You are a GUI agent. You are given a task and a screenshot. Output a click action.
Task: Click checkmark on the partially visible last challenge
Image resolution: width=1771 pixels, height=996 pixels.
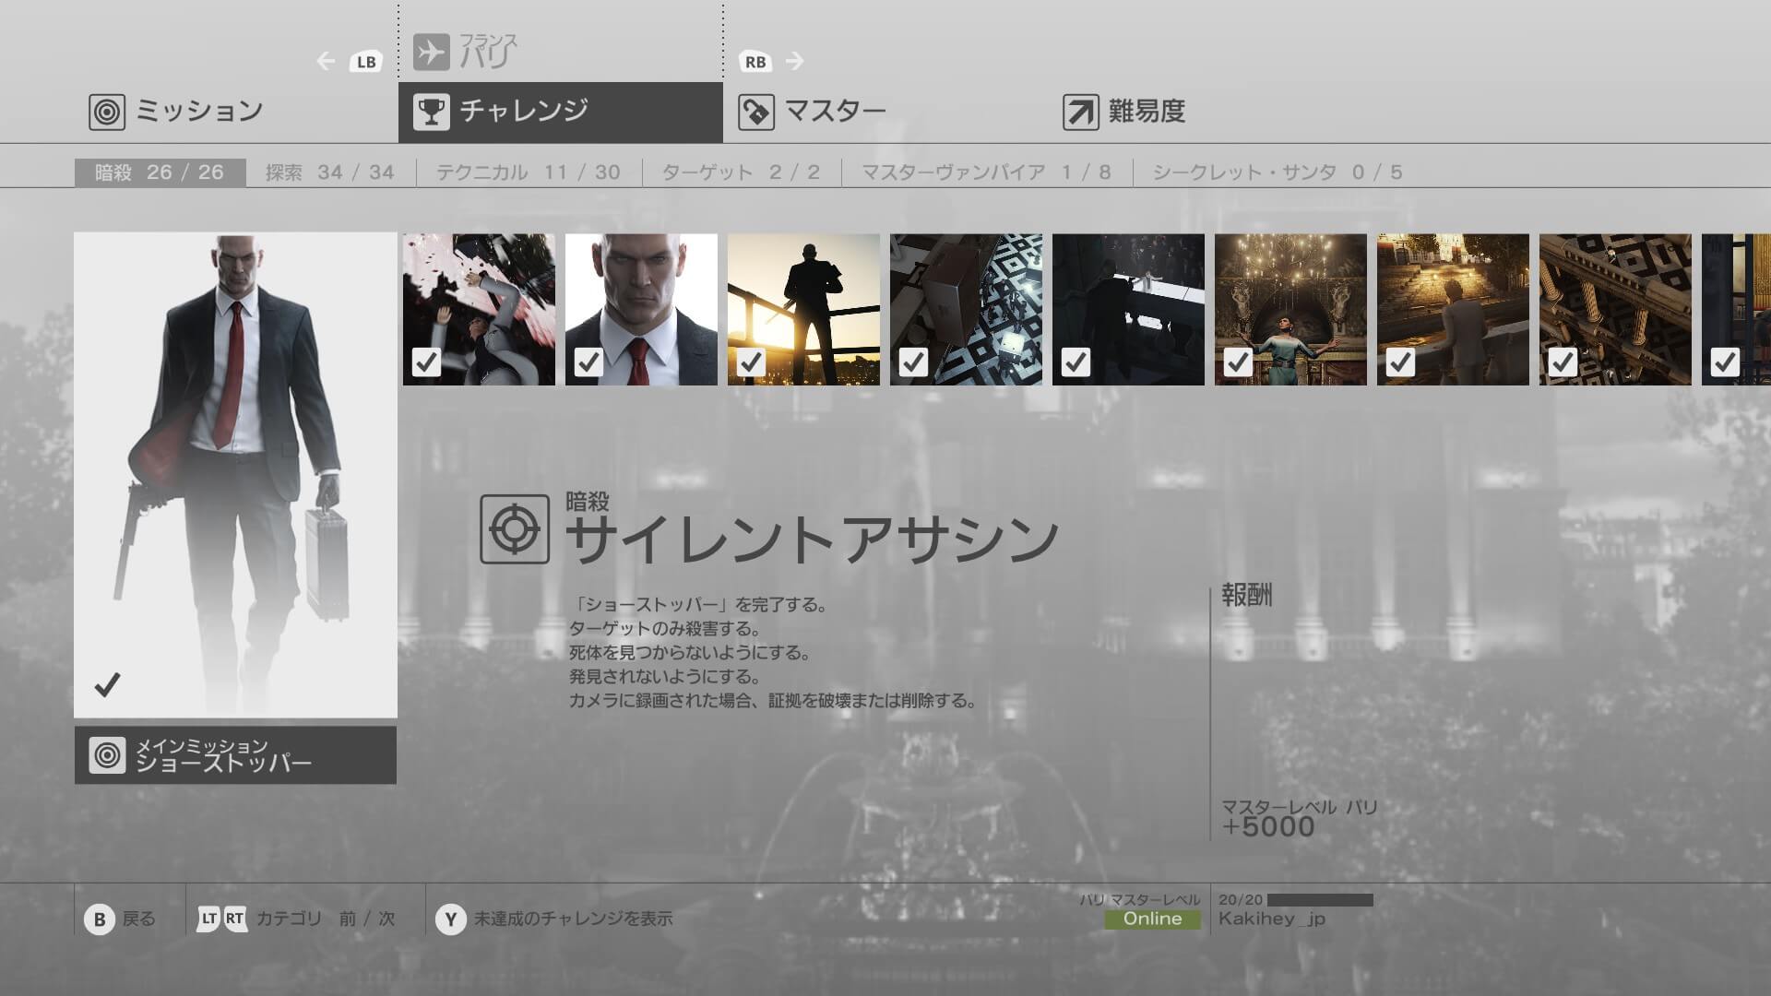[1725, 362]
